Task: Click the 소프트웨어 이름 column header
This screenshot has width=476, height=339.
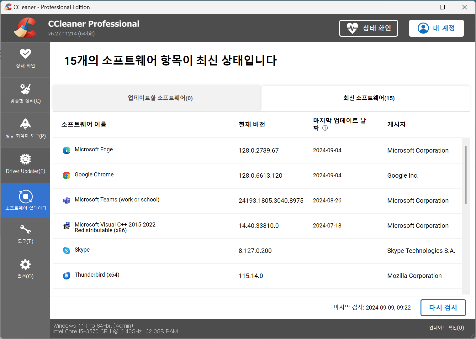Action: [x=84, y=124]
